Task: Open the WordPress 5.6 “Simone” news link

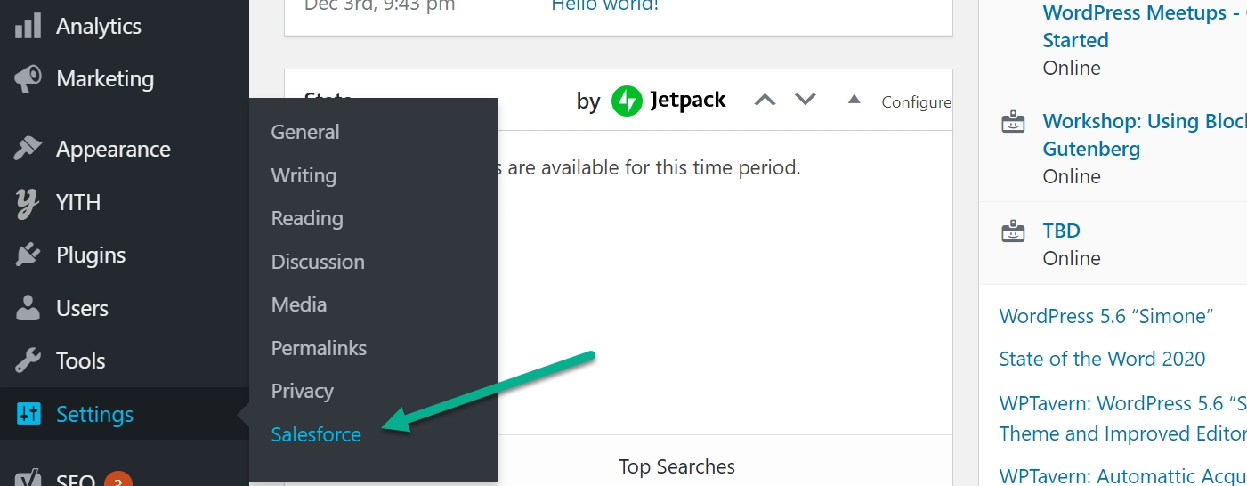Action: click(x=1106, y=316)
